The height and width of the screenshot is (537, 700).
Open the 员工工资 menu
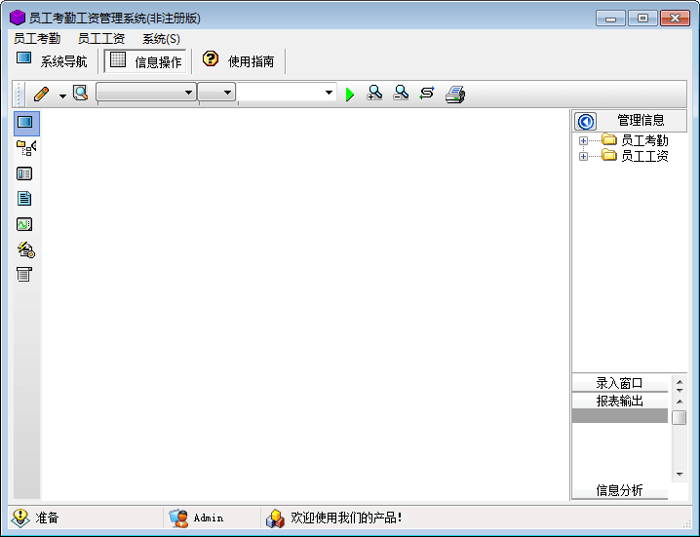[101, 39]
